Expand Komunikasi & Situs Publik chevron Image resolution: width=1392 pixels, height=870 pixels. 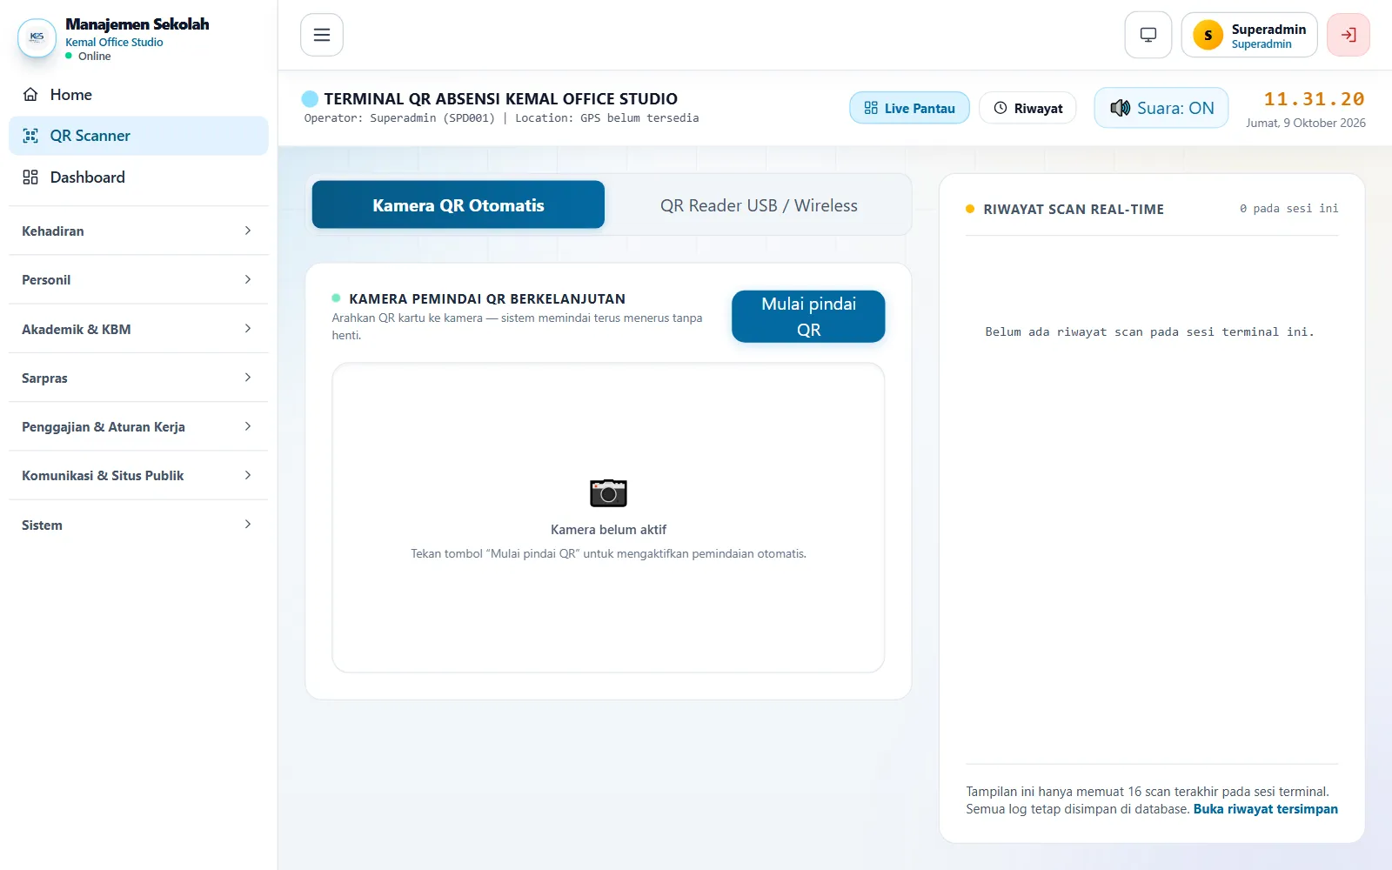tap(248, 475)
